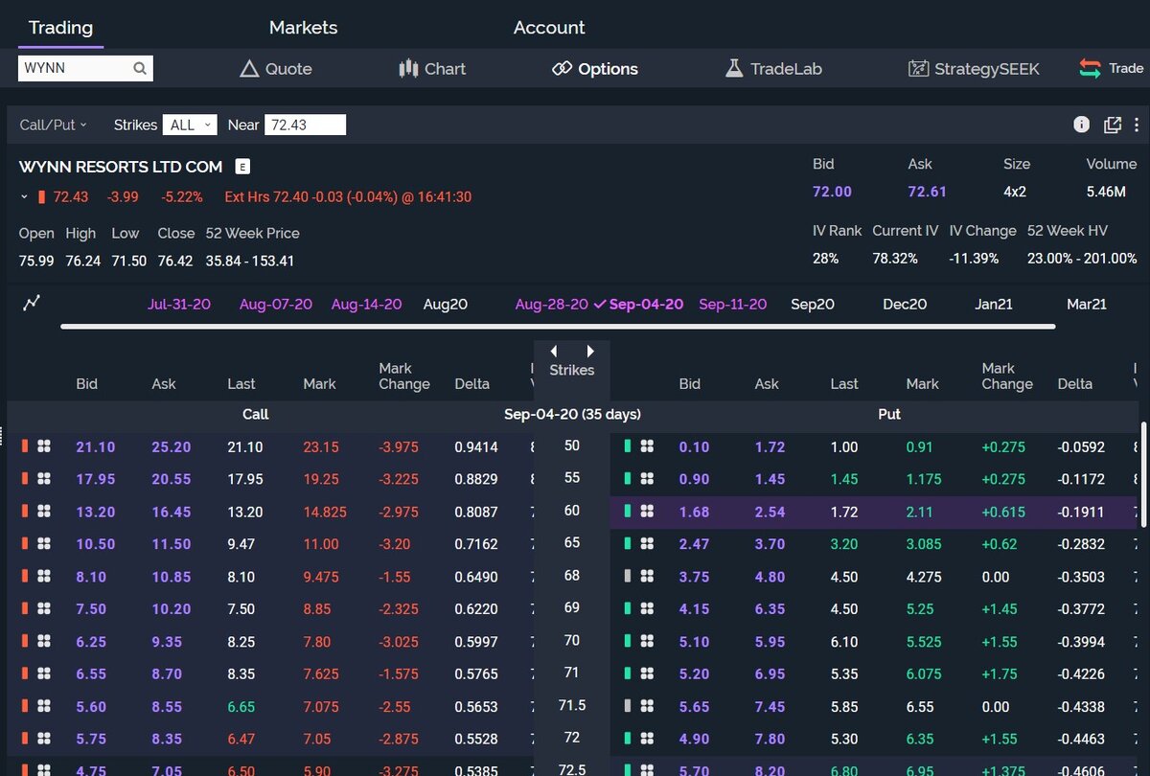Open the put grid icon for strike 55
The image size is (1150, 776).
tap(647, 479)
